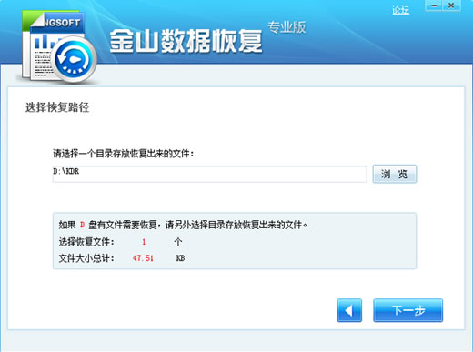Click the 选择恢复路径 heading text
The image size is (473, 352).
(57, 107)
